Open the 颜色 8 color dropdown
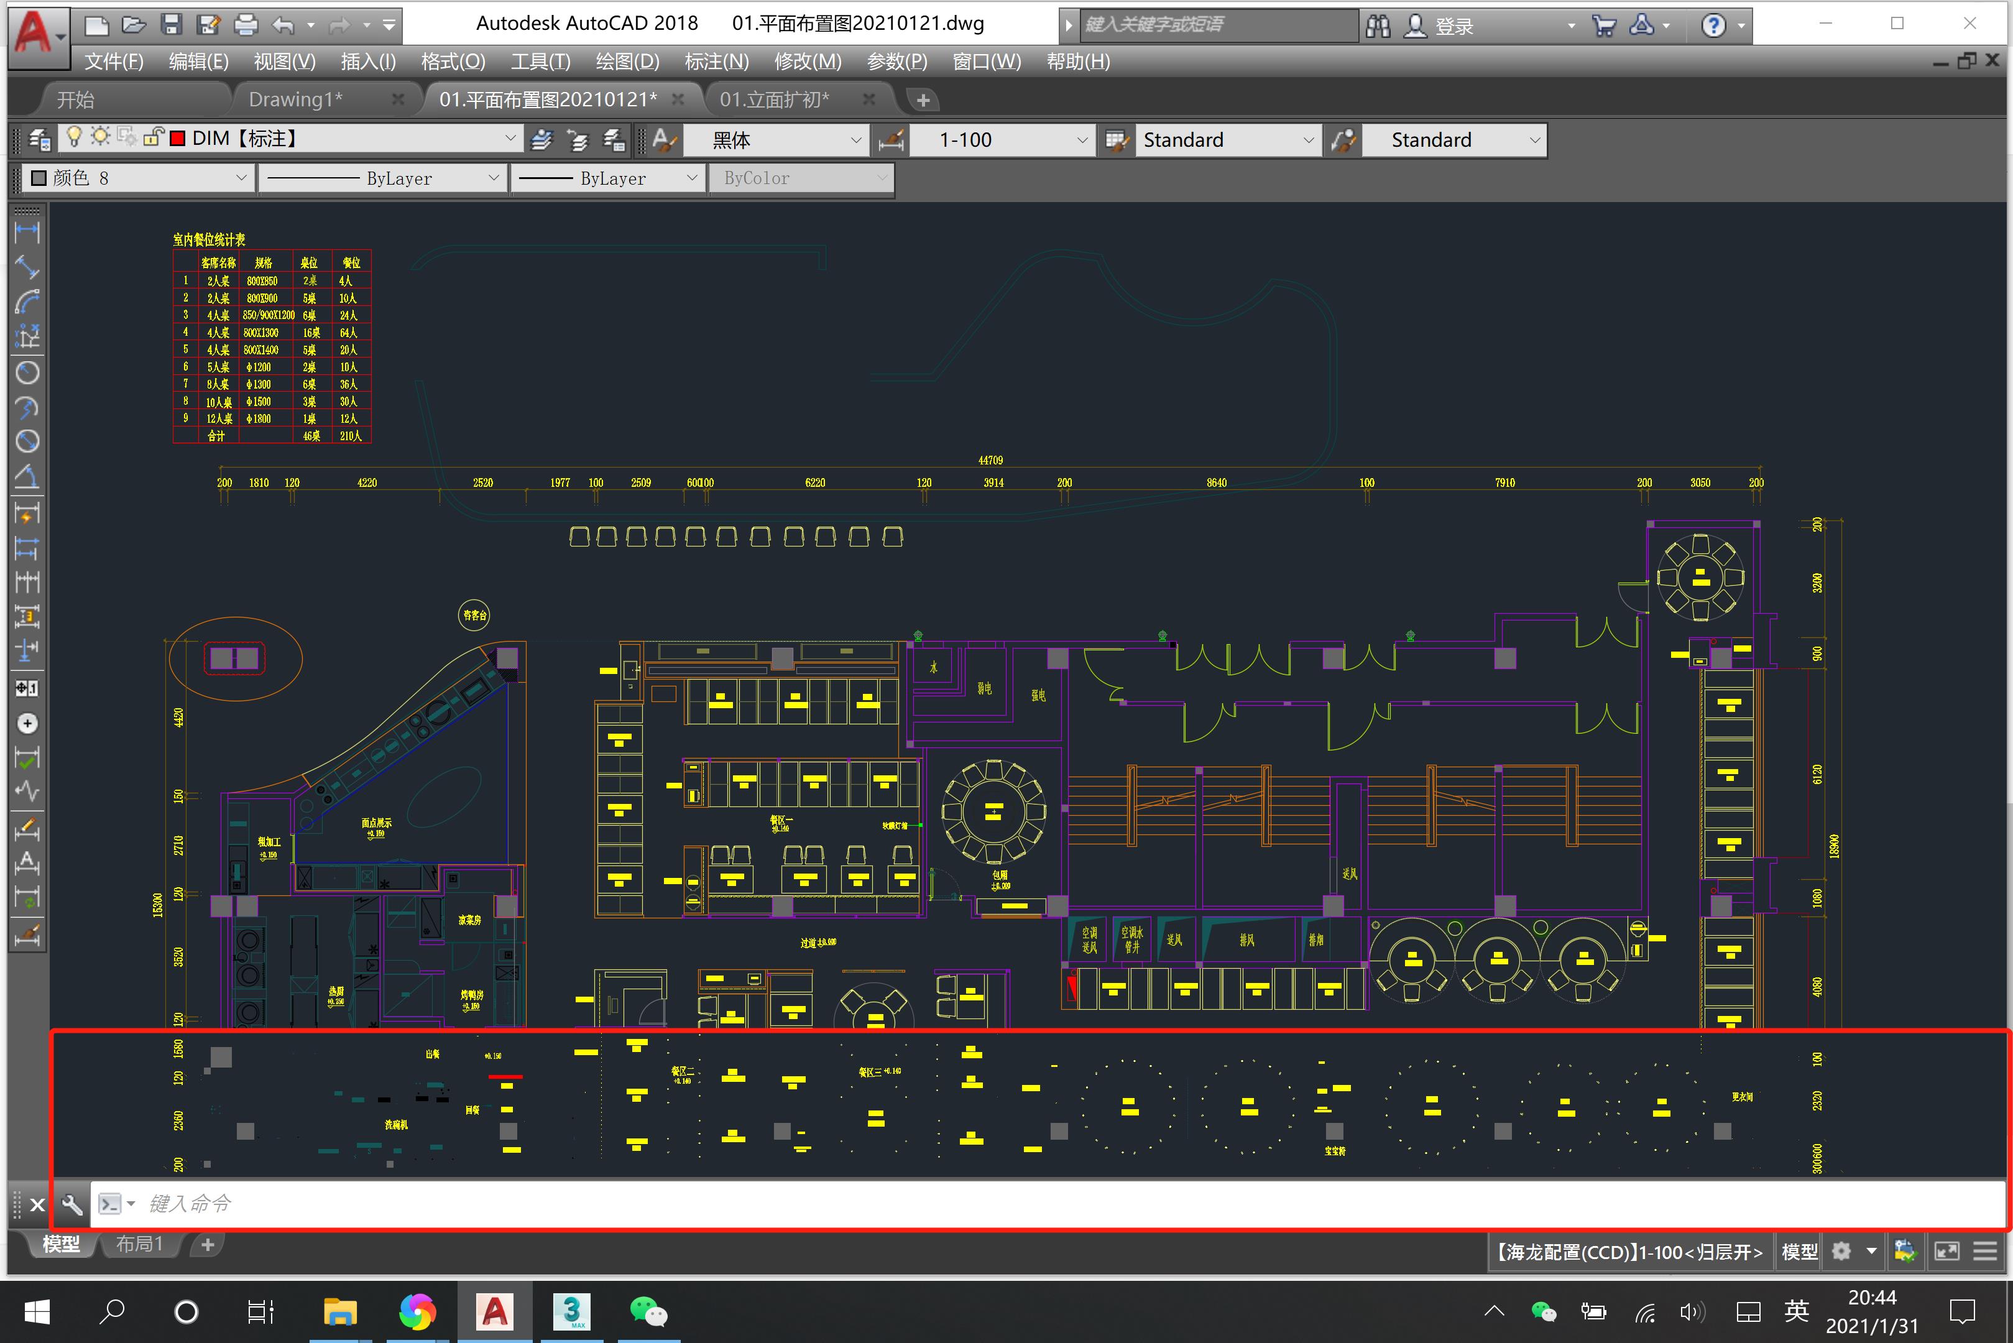The image size is (2013, 1343). click(x=241, y=178)
